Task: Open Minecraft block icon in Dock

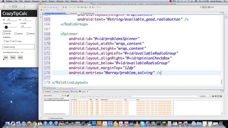Action: [x=164, y=124]
